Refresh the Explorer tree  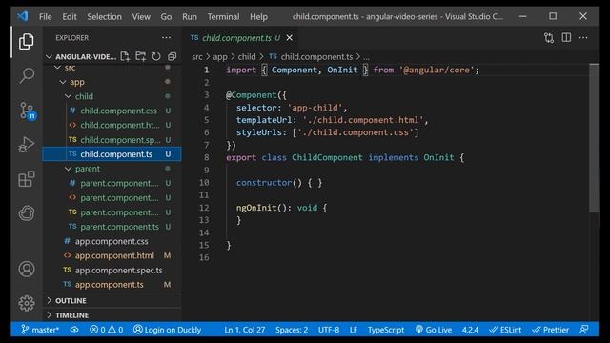156,57
